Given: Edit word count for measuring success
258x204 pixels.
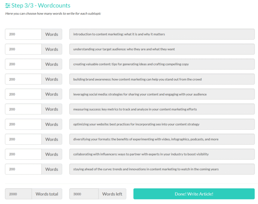Looking at the screenshot, I should pyautogui.click(x=23, y=109).
